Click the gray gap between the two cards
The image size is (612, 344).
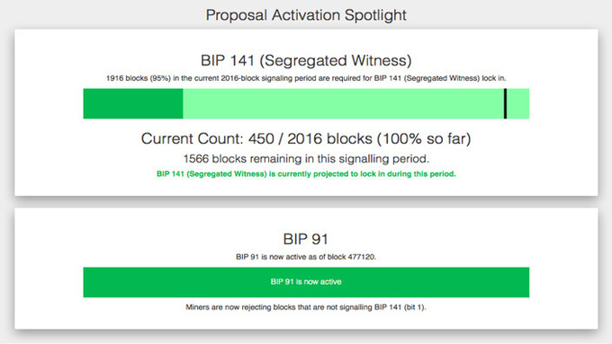point(306,202)
